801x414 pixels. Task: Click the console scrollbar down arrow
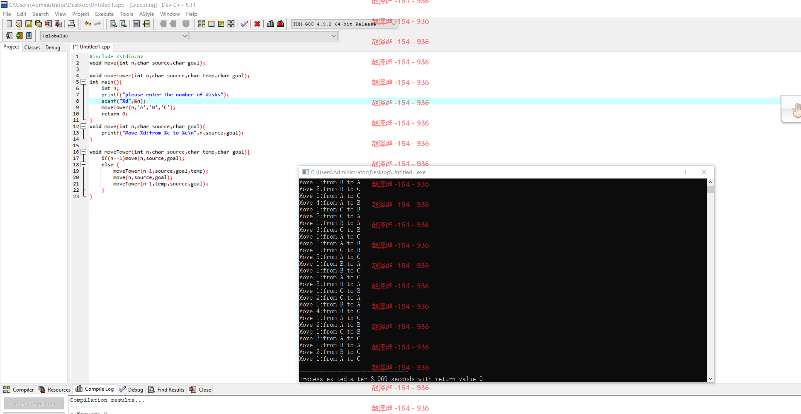(x=710, y=378)
